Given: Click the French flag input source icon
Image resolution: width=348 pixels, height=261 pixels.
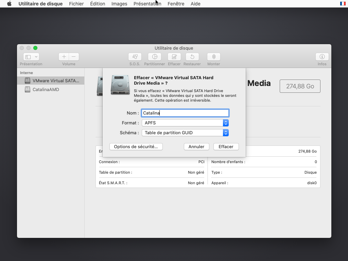Looking at the screenshot, I should 343,3.
